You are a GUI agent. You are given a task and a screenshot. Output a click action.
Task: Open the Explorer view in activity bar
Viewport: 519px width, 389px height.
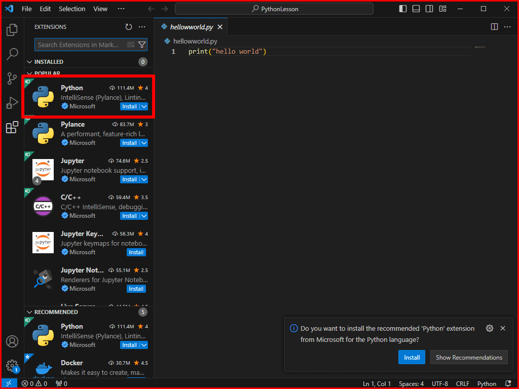(12, 30)
